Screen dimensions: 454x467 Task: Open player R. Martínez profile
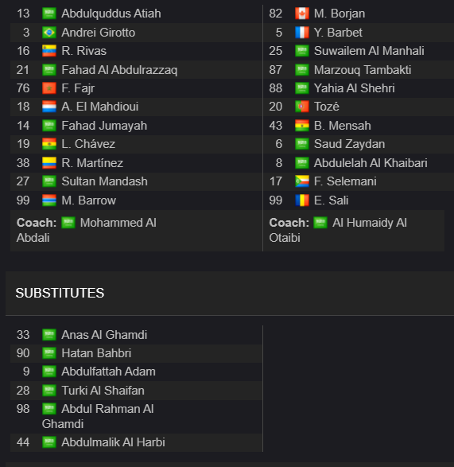pos(92,163)
